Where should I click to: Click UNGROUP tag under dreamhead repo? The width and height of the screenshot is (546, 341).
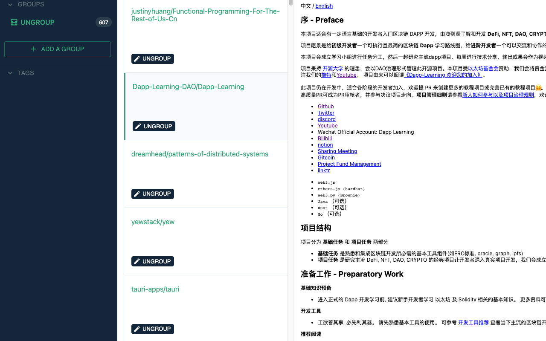153,194
